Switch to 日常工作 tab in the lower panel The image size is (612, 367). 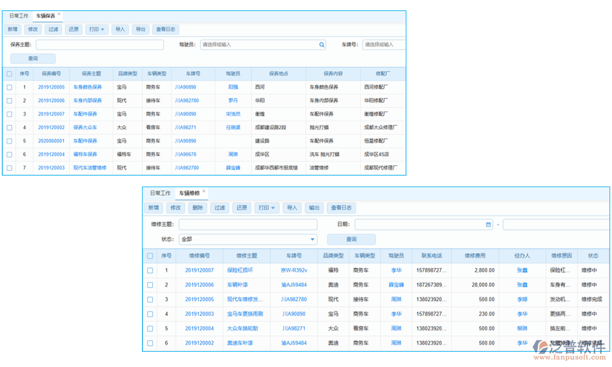tap(160, 193)
